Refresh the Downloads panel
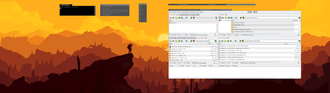This screenshot has height=93, width=330. [300, 41]
